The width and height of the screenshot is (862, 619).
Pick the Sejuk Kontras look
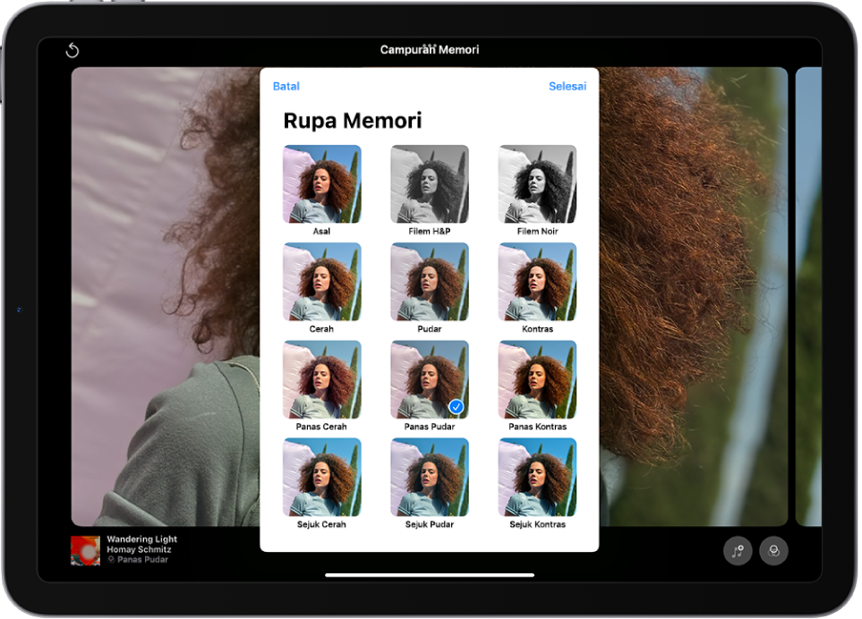(537, 477)
